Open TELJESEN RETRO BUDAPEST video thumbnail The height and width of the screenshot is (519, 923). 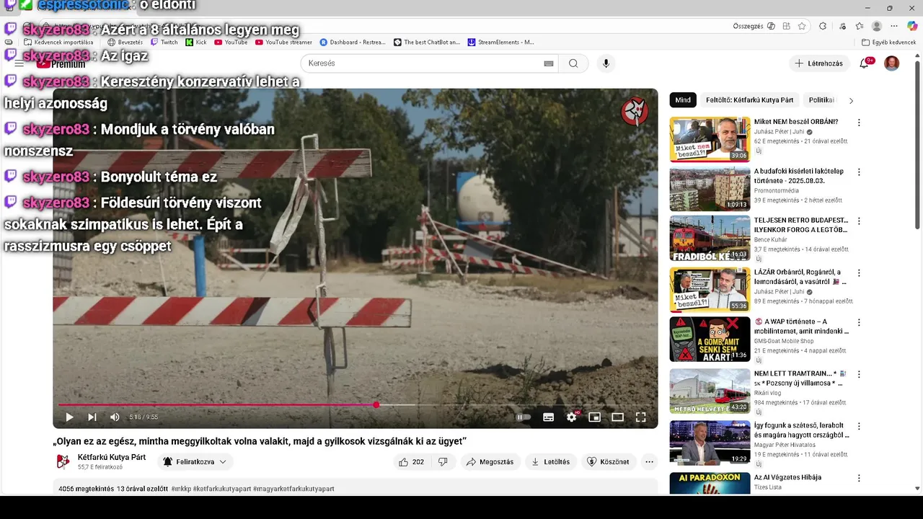[710, 238]
